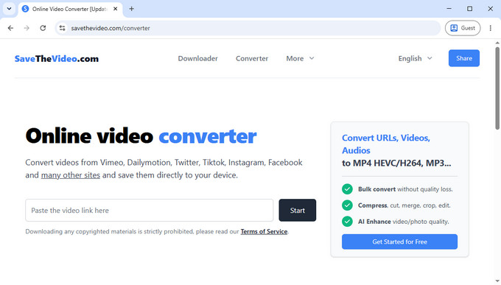
Task: Click the Paste the video link field
Action: pyautogui.click(x=150, y=210)
